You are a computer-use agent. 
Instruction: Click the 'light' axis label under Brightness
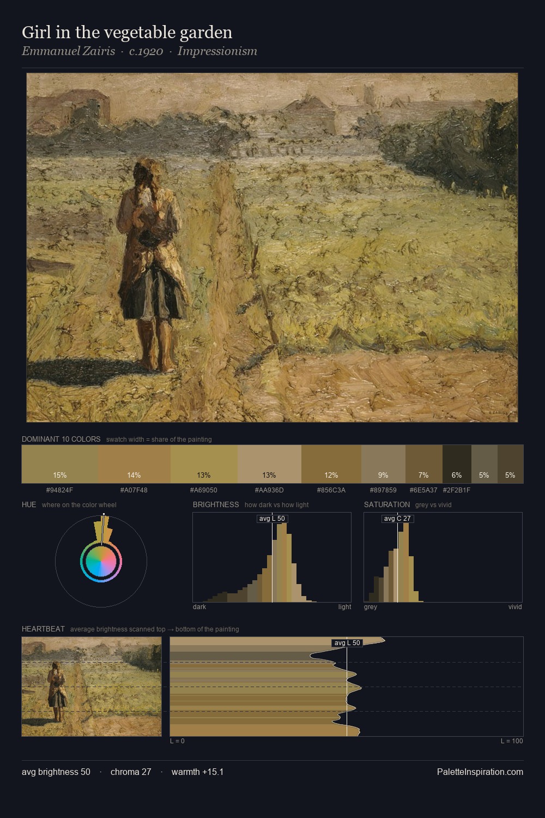tap(344, 607)
